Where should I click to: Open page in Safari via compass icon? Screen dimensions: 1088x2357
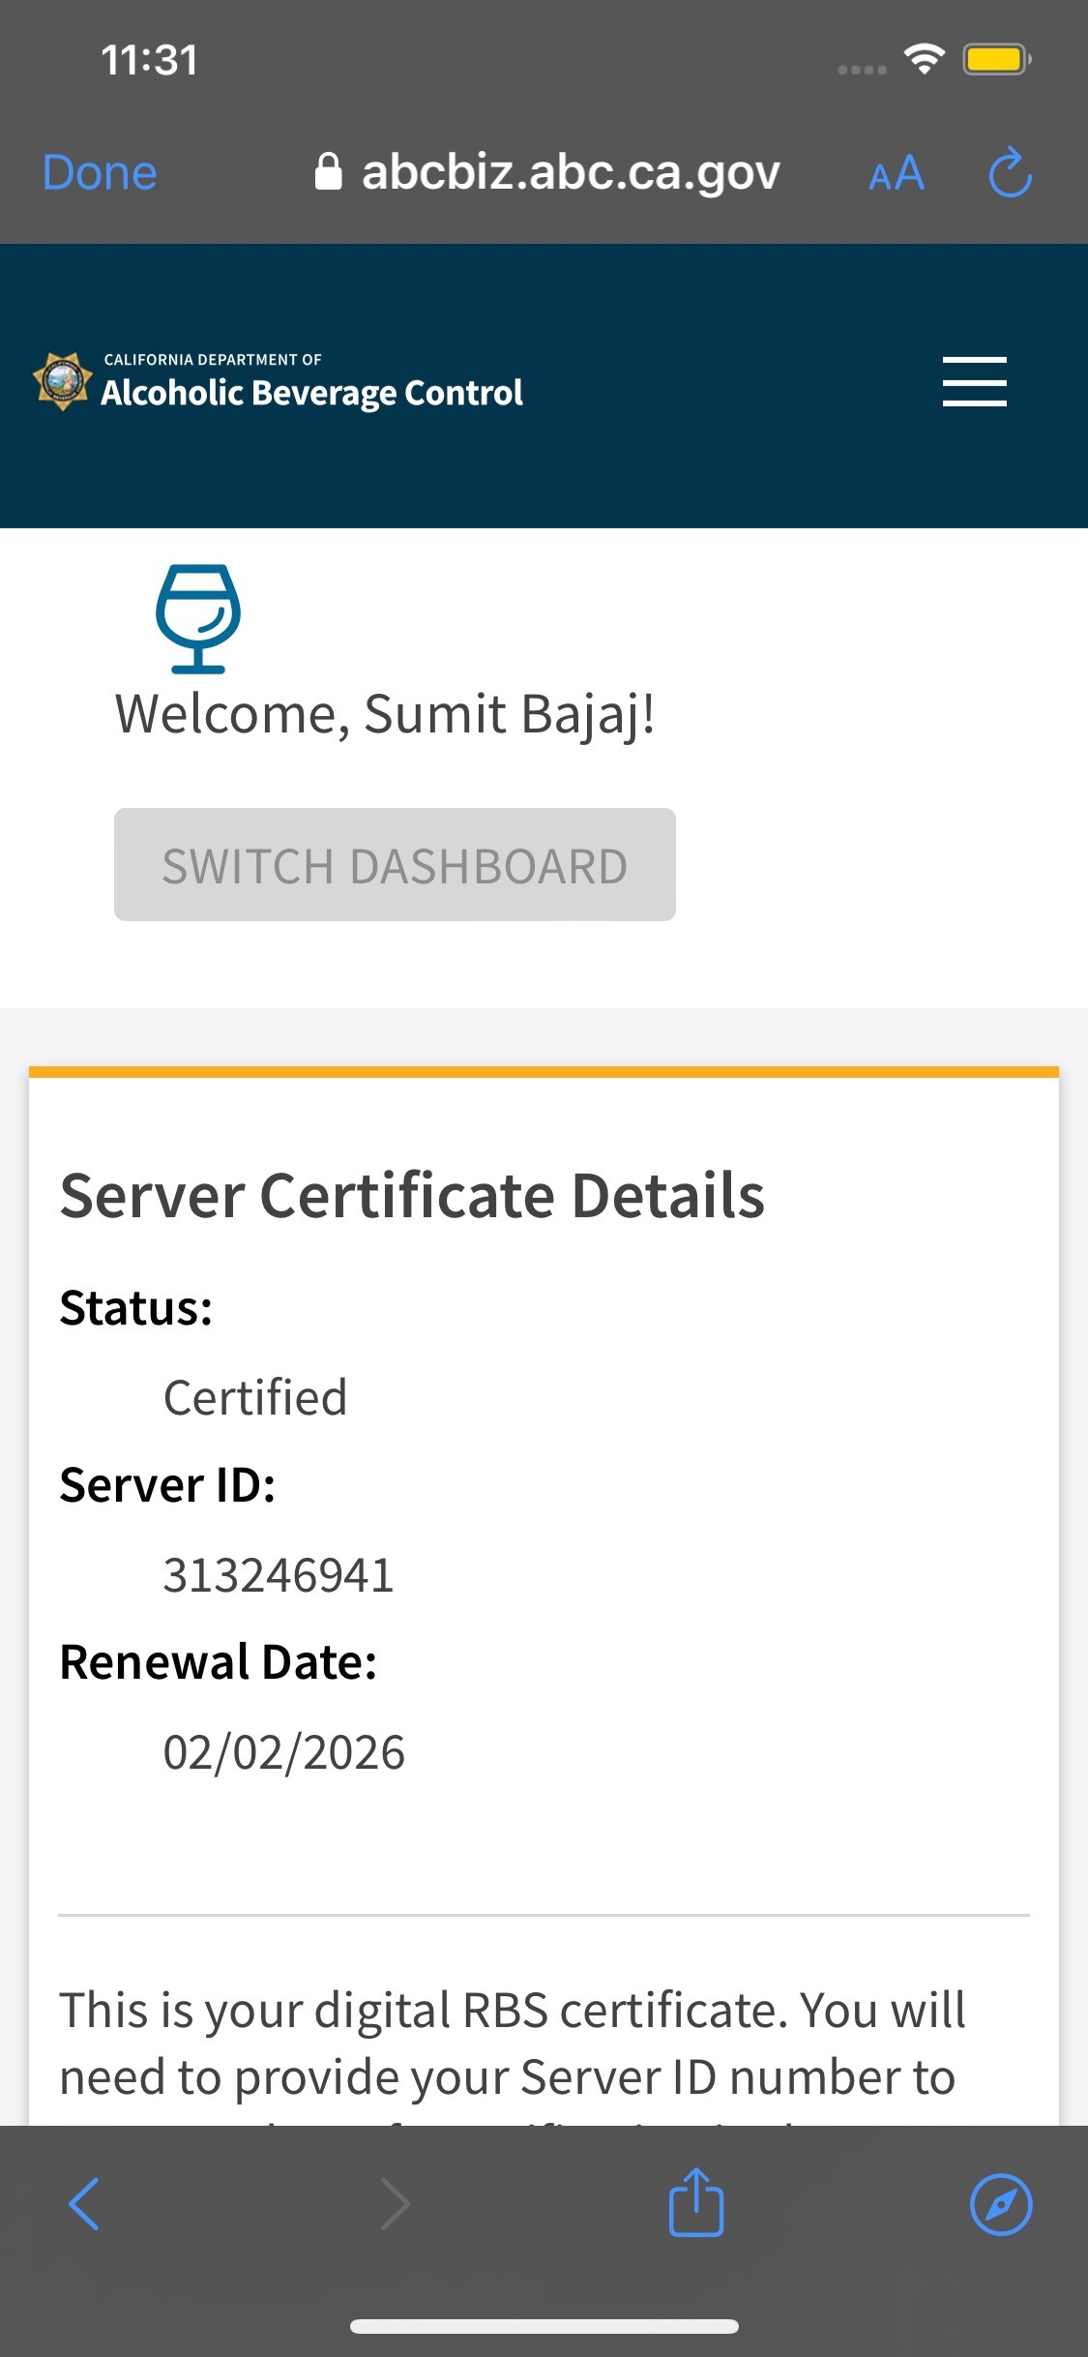coord(1000,2204)
